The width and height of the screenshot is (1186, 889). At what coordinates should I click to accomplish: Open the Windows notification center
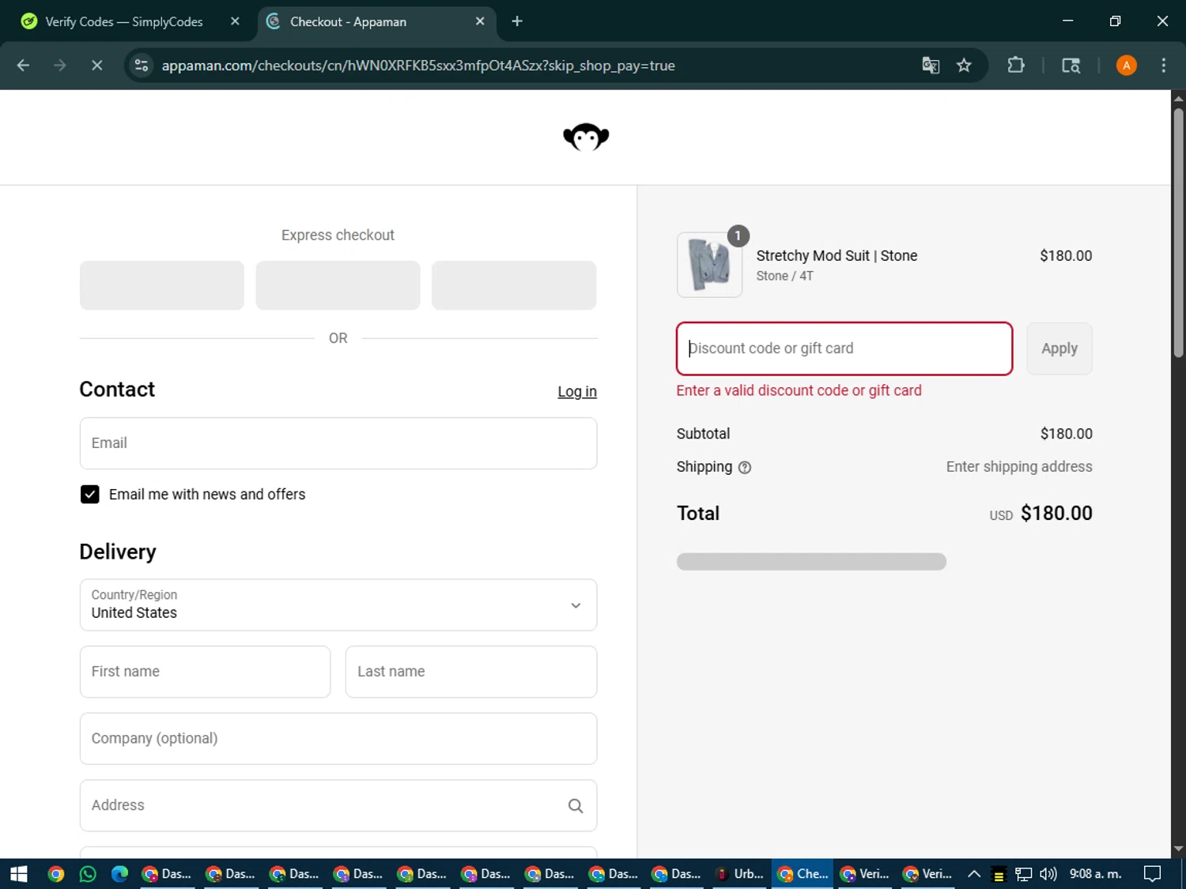[1153, 873]
